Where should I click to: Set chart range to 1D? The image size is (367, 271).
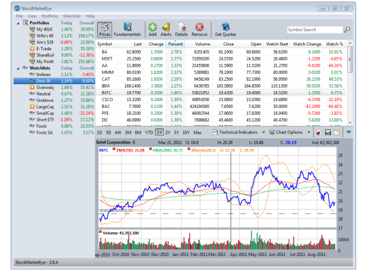tap(99, 132)
